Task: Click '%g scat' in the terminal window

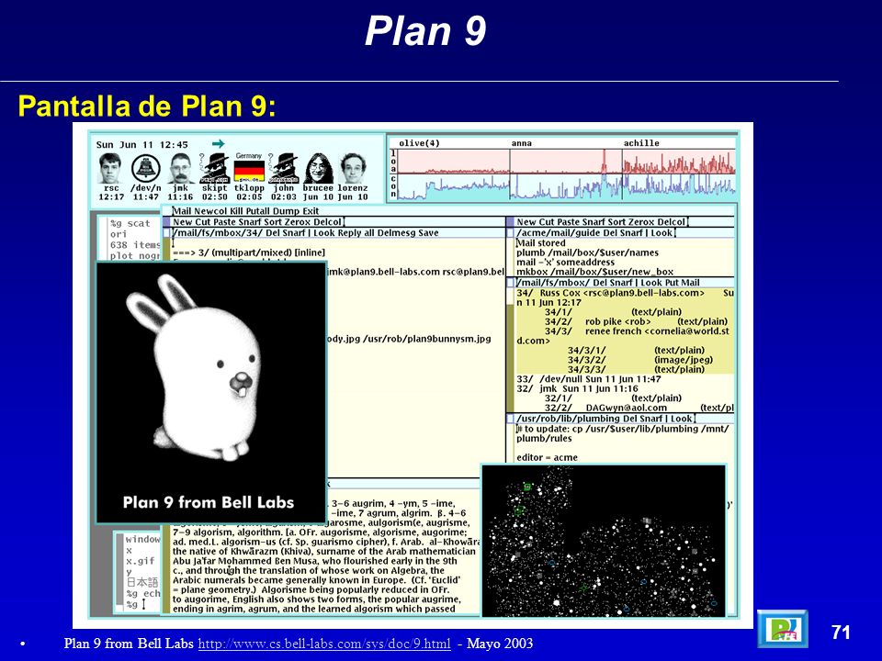Action: 130,224
